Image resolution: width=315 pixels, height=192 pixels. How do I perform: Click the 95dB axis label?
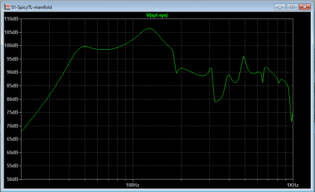point(13,59)
